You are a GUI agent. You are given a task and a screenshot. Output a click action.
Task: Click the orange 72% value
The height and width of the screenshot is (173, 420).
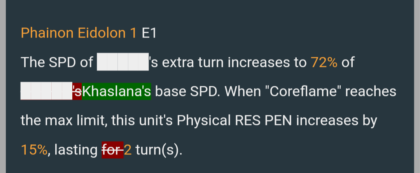point(324,62)
